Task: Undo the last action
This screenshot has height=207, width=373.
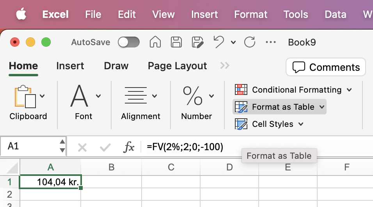Action: 218,42
